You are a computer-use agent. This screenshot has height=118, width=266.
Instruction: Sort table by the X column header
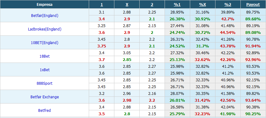pos(127,5)
